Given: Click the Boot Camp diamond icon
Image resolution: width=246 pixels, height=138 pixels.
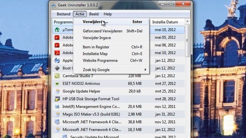Looking at the screenshot, I should 57,68.
